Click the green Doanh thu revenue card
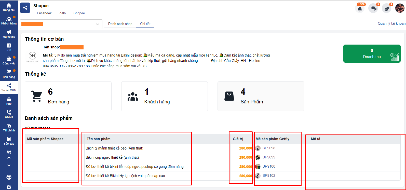This screenshot has width=406, height=190. coord(372,53)
